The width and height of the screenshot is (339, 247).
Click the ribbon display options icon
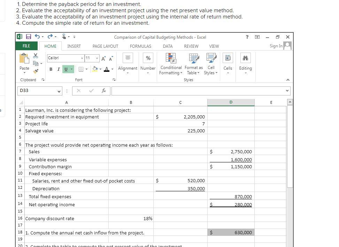point(257,37)
